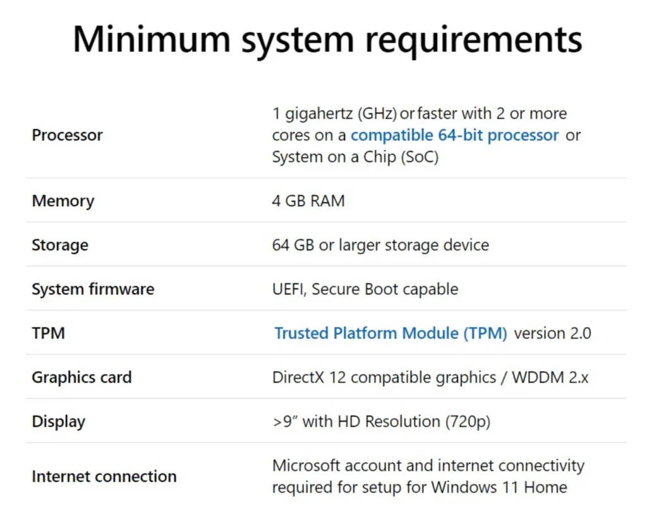Open the Trusted Platform Module (TPM) link
This screenshot has width=647, height=505.
390,333
